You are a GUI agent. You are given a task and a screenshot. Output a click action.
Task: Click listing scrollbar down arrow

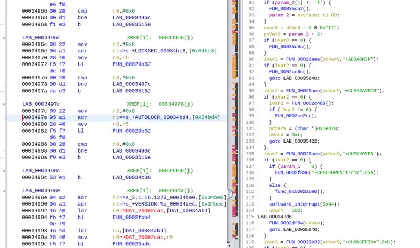click(x=229, y=245)
